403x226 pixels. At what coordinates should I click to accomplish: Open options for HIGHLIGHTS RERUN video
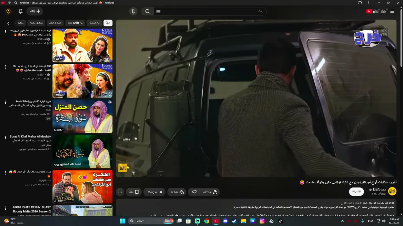pyautogui.click(x=5, y=208)
